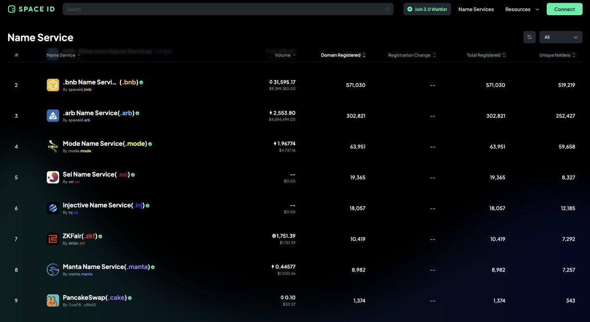Sort by Domain Registered column

point(343,55)
